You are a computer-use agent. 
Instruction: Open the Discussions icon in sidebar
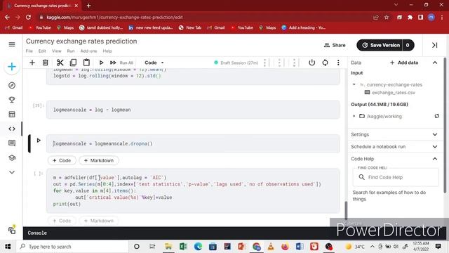point(12,143)
